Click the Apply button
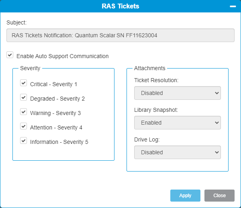The image size is (241, 208). [x=185, y=196]
